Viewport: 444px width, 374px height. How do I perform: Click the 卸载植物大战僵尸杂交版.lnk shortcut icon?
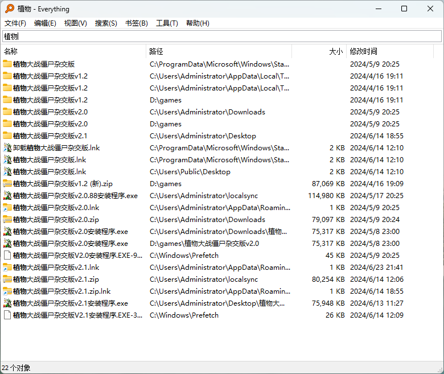pyautogui.click(x=7, y=148)
